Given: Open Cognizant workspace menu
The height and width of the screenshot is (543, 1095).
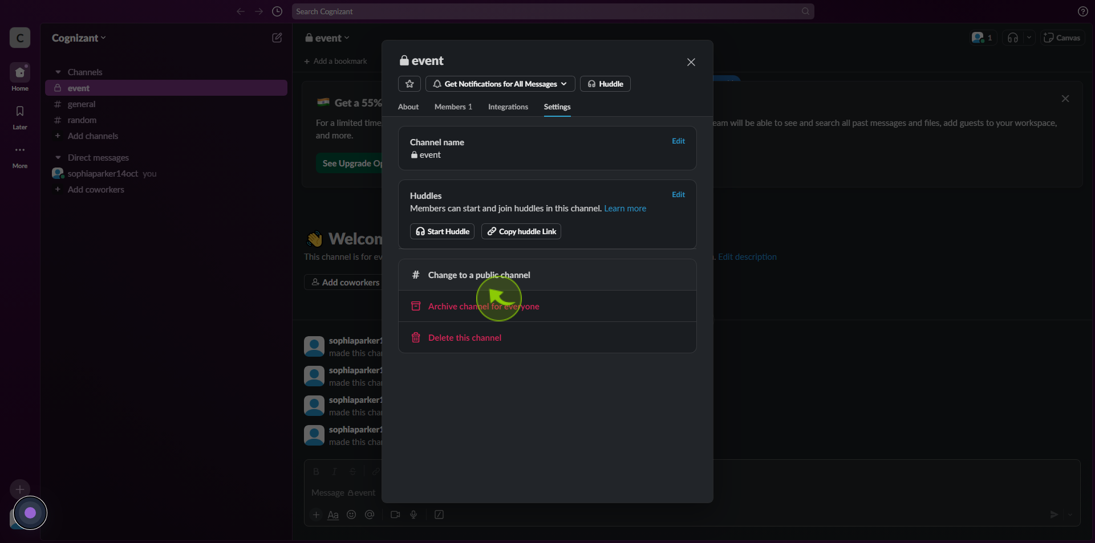Looking at the screenshot, I should [x=79, y=38].
